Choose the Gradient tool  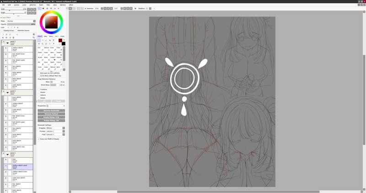pos(52,59)
